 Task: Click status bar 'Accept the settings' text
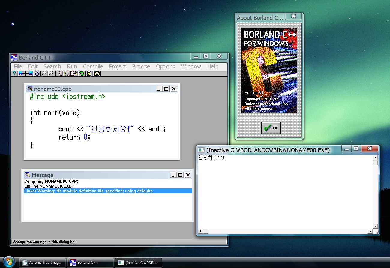tap(45, 242)
